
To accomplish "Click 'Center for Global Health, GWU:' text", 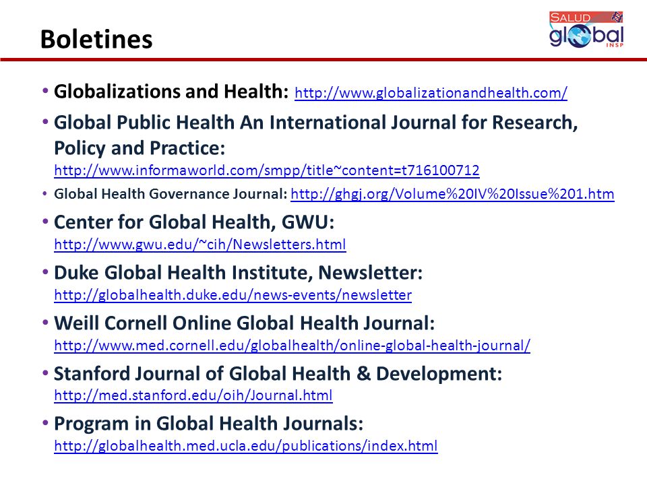I will coord(194,222).
